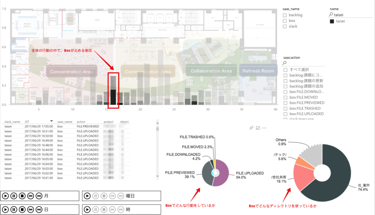Click the JST column sort arrow
The width and height of the screenshot is (375, 215).
52,121
